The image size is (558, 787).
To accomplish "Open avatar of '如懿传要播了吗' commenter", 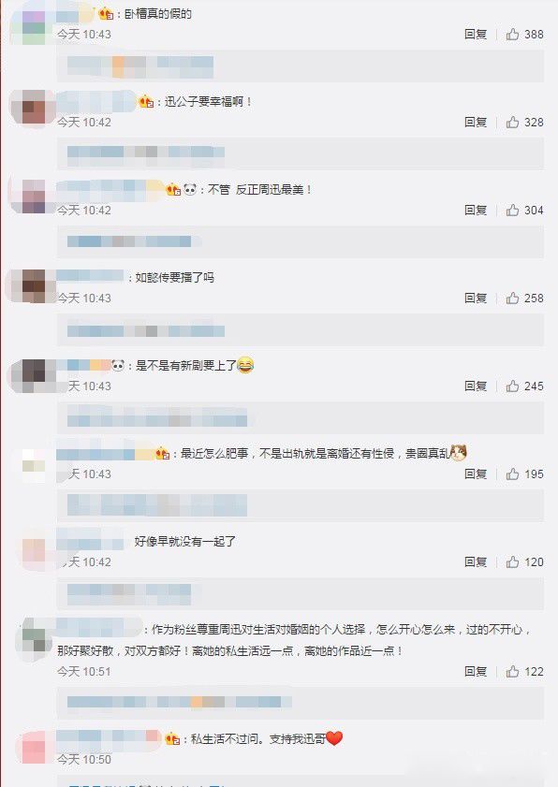I will point(34,286).
